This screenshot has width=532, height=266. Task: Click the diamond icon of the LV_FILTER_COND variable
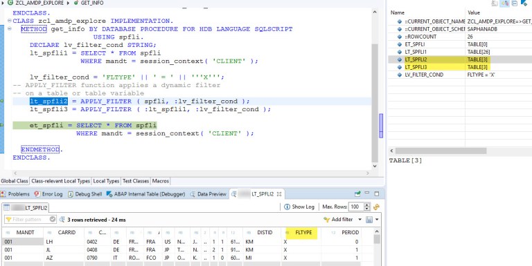[x=400, y=75]
